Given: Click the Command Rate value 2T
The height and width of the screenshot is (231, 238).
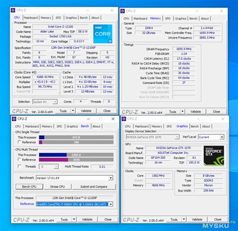Looking at the screenshot, I should pyautogui.click(x=184, y=83).
